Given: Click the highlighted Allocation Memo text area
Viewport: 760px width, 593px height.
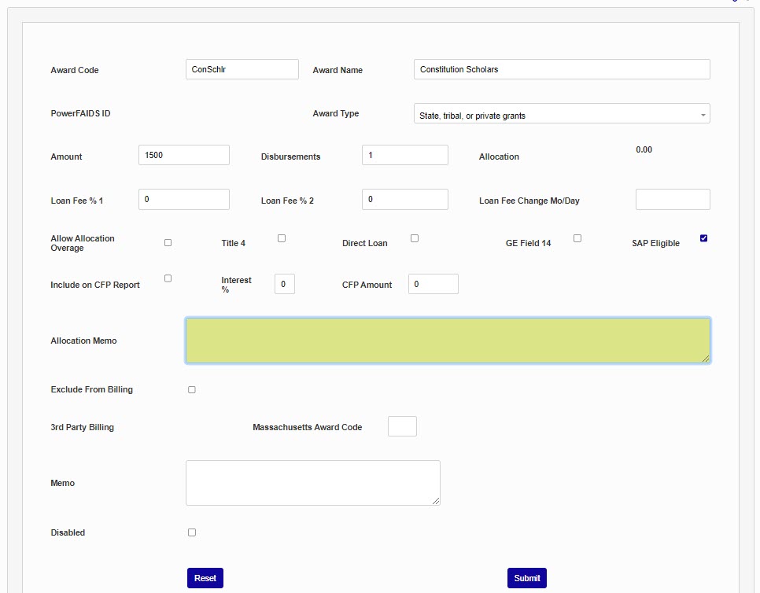Looking at the screenshot, I should click(x=447, y=341).
